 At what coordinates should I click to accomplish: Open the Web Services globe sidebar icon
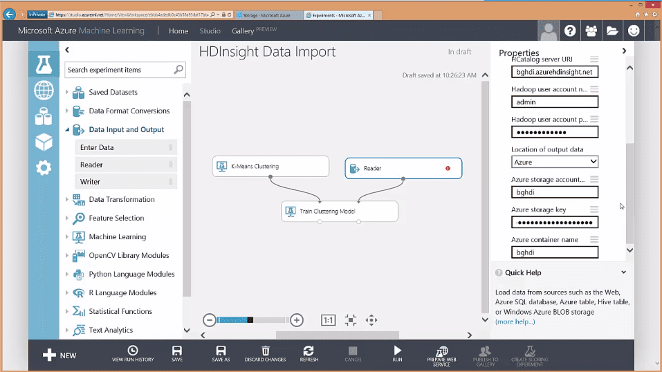(44, 91)
